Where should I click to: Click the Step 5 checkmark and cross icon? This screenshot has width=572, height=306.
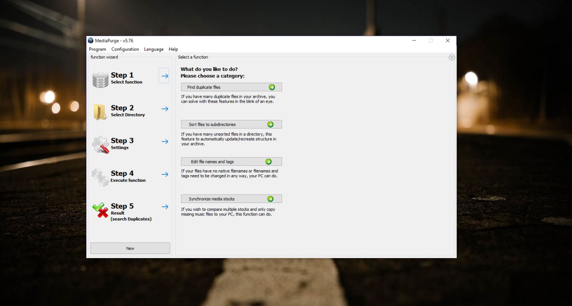(100, 210)
